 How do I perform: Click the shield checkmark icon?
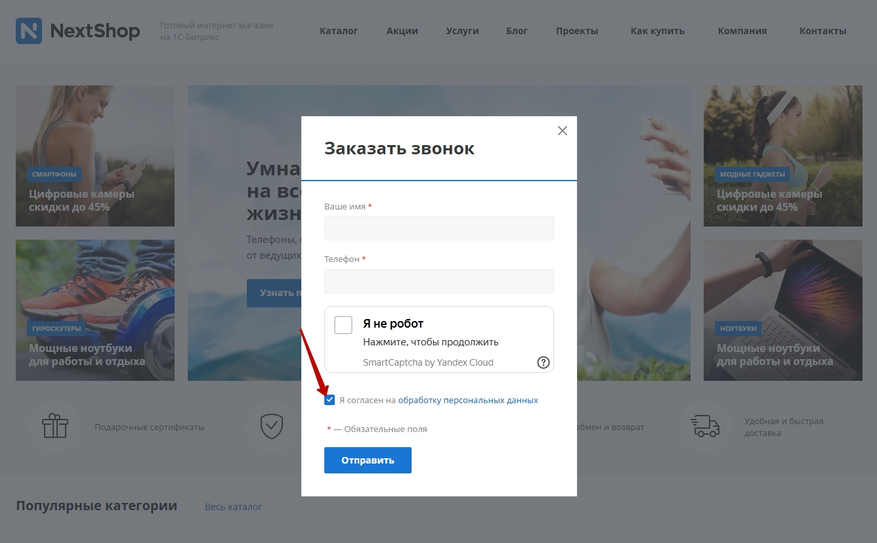click(x=271, y=426)
